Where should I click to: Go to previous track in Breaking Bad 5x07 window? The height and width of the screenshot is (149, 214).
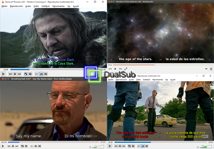[x=9, y=146]
